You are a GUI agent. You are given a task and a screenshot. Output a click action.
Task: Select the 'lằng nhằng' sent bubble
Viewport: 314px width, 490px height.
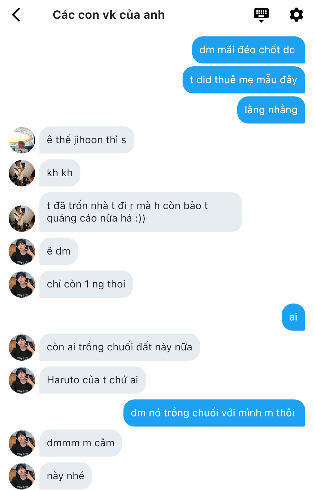[271, 110]
